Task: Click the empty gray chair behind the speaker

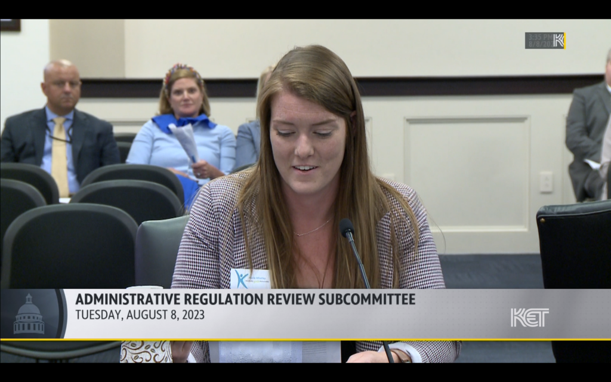Action: point(161,251)
